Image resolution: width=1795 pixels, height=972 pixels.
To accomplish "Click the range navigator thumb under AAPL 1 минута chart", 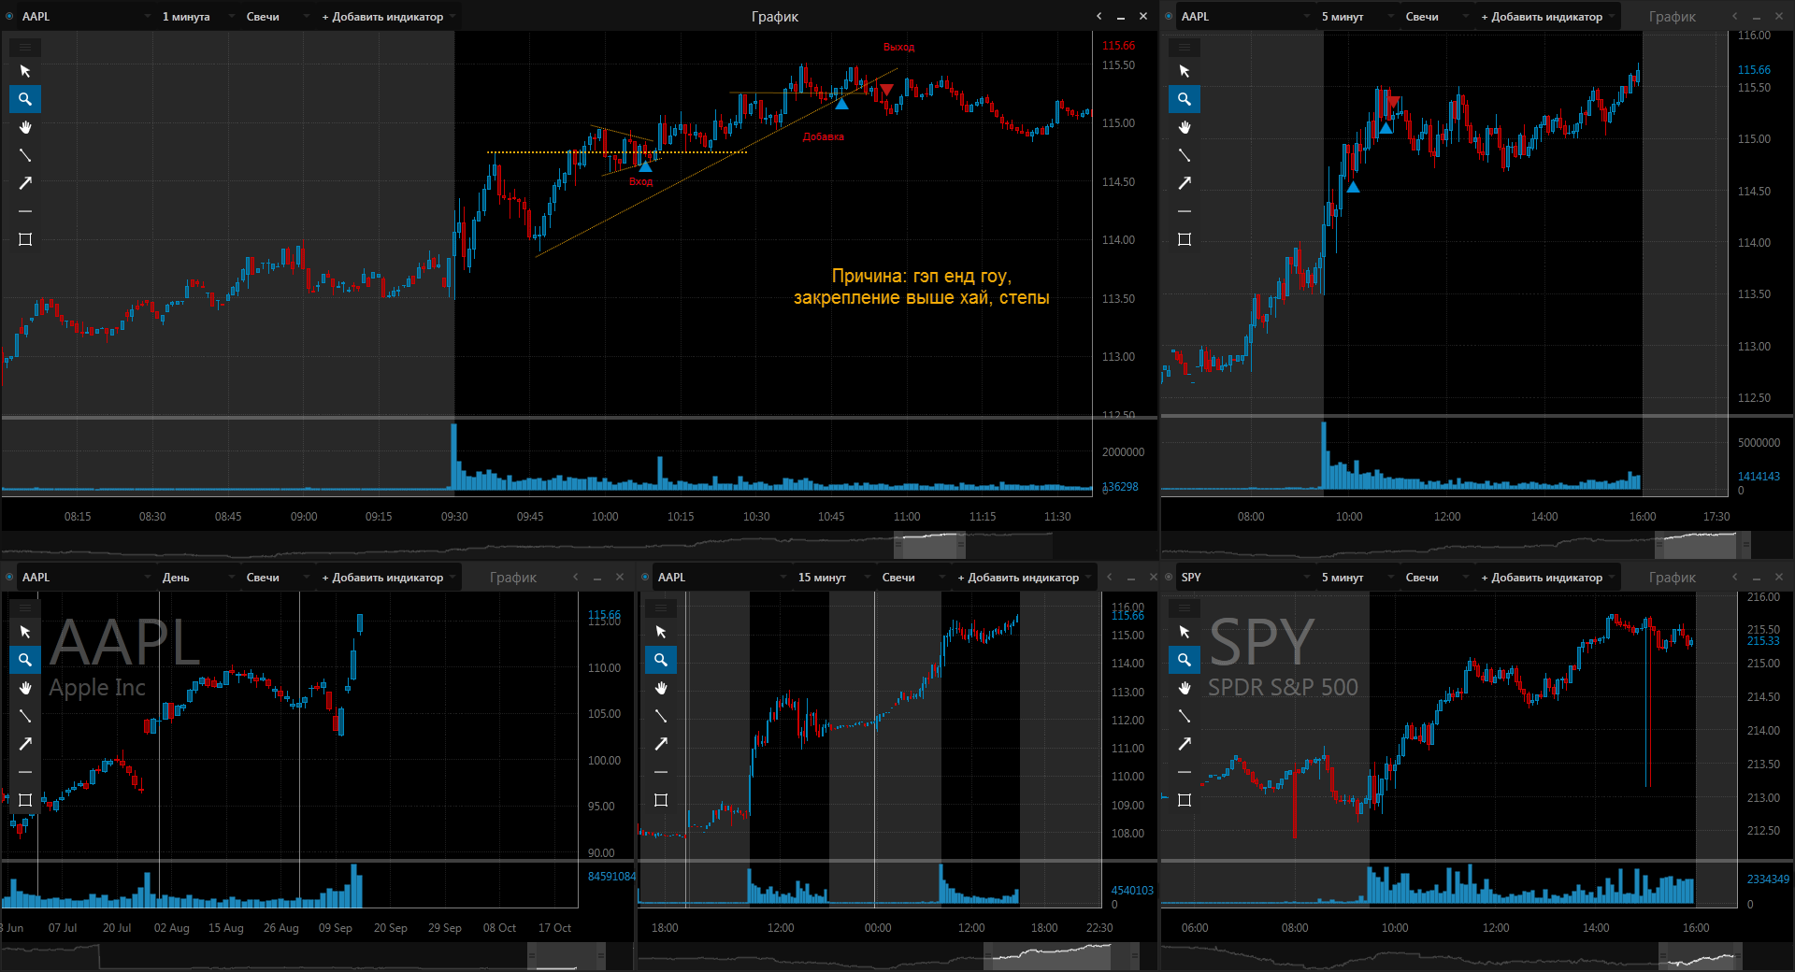I will point(929,545).
